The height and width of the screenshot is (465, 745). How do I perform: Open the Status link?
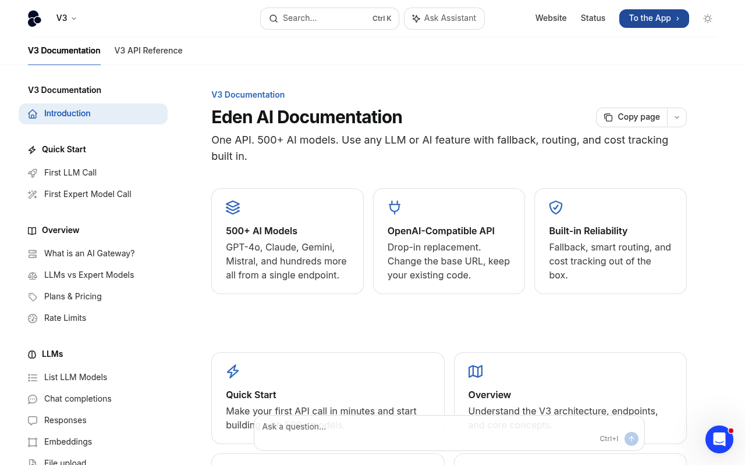(x=593, y=18)
